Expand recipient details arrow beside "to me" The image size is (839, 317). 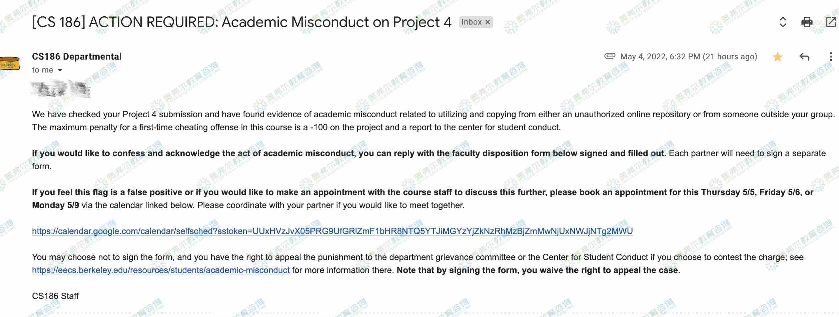[60, 70]
